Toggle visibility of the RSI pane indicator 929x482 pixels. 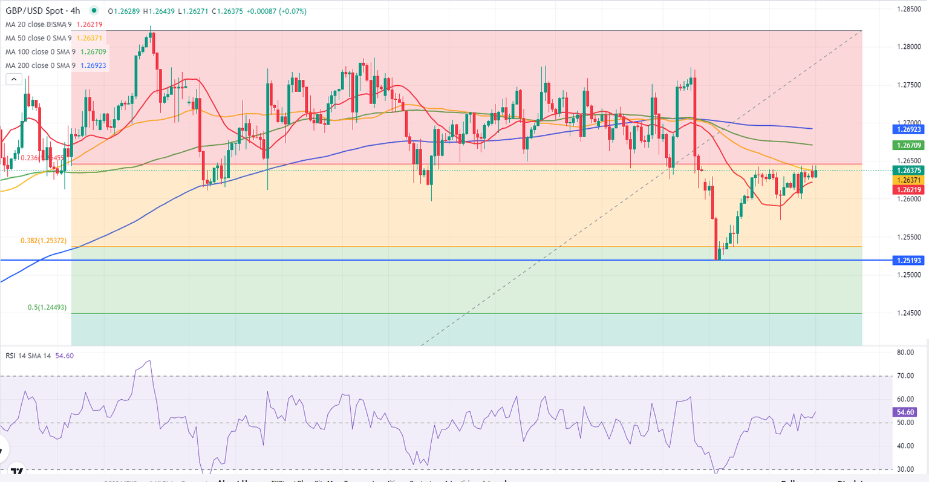click(27, 356)
